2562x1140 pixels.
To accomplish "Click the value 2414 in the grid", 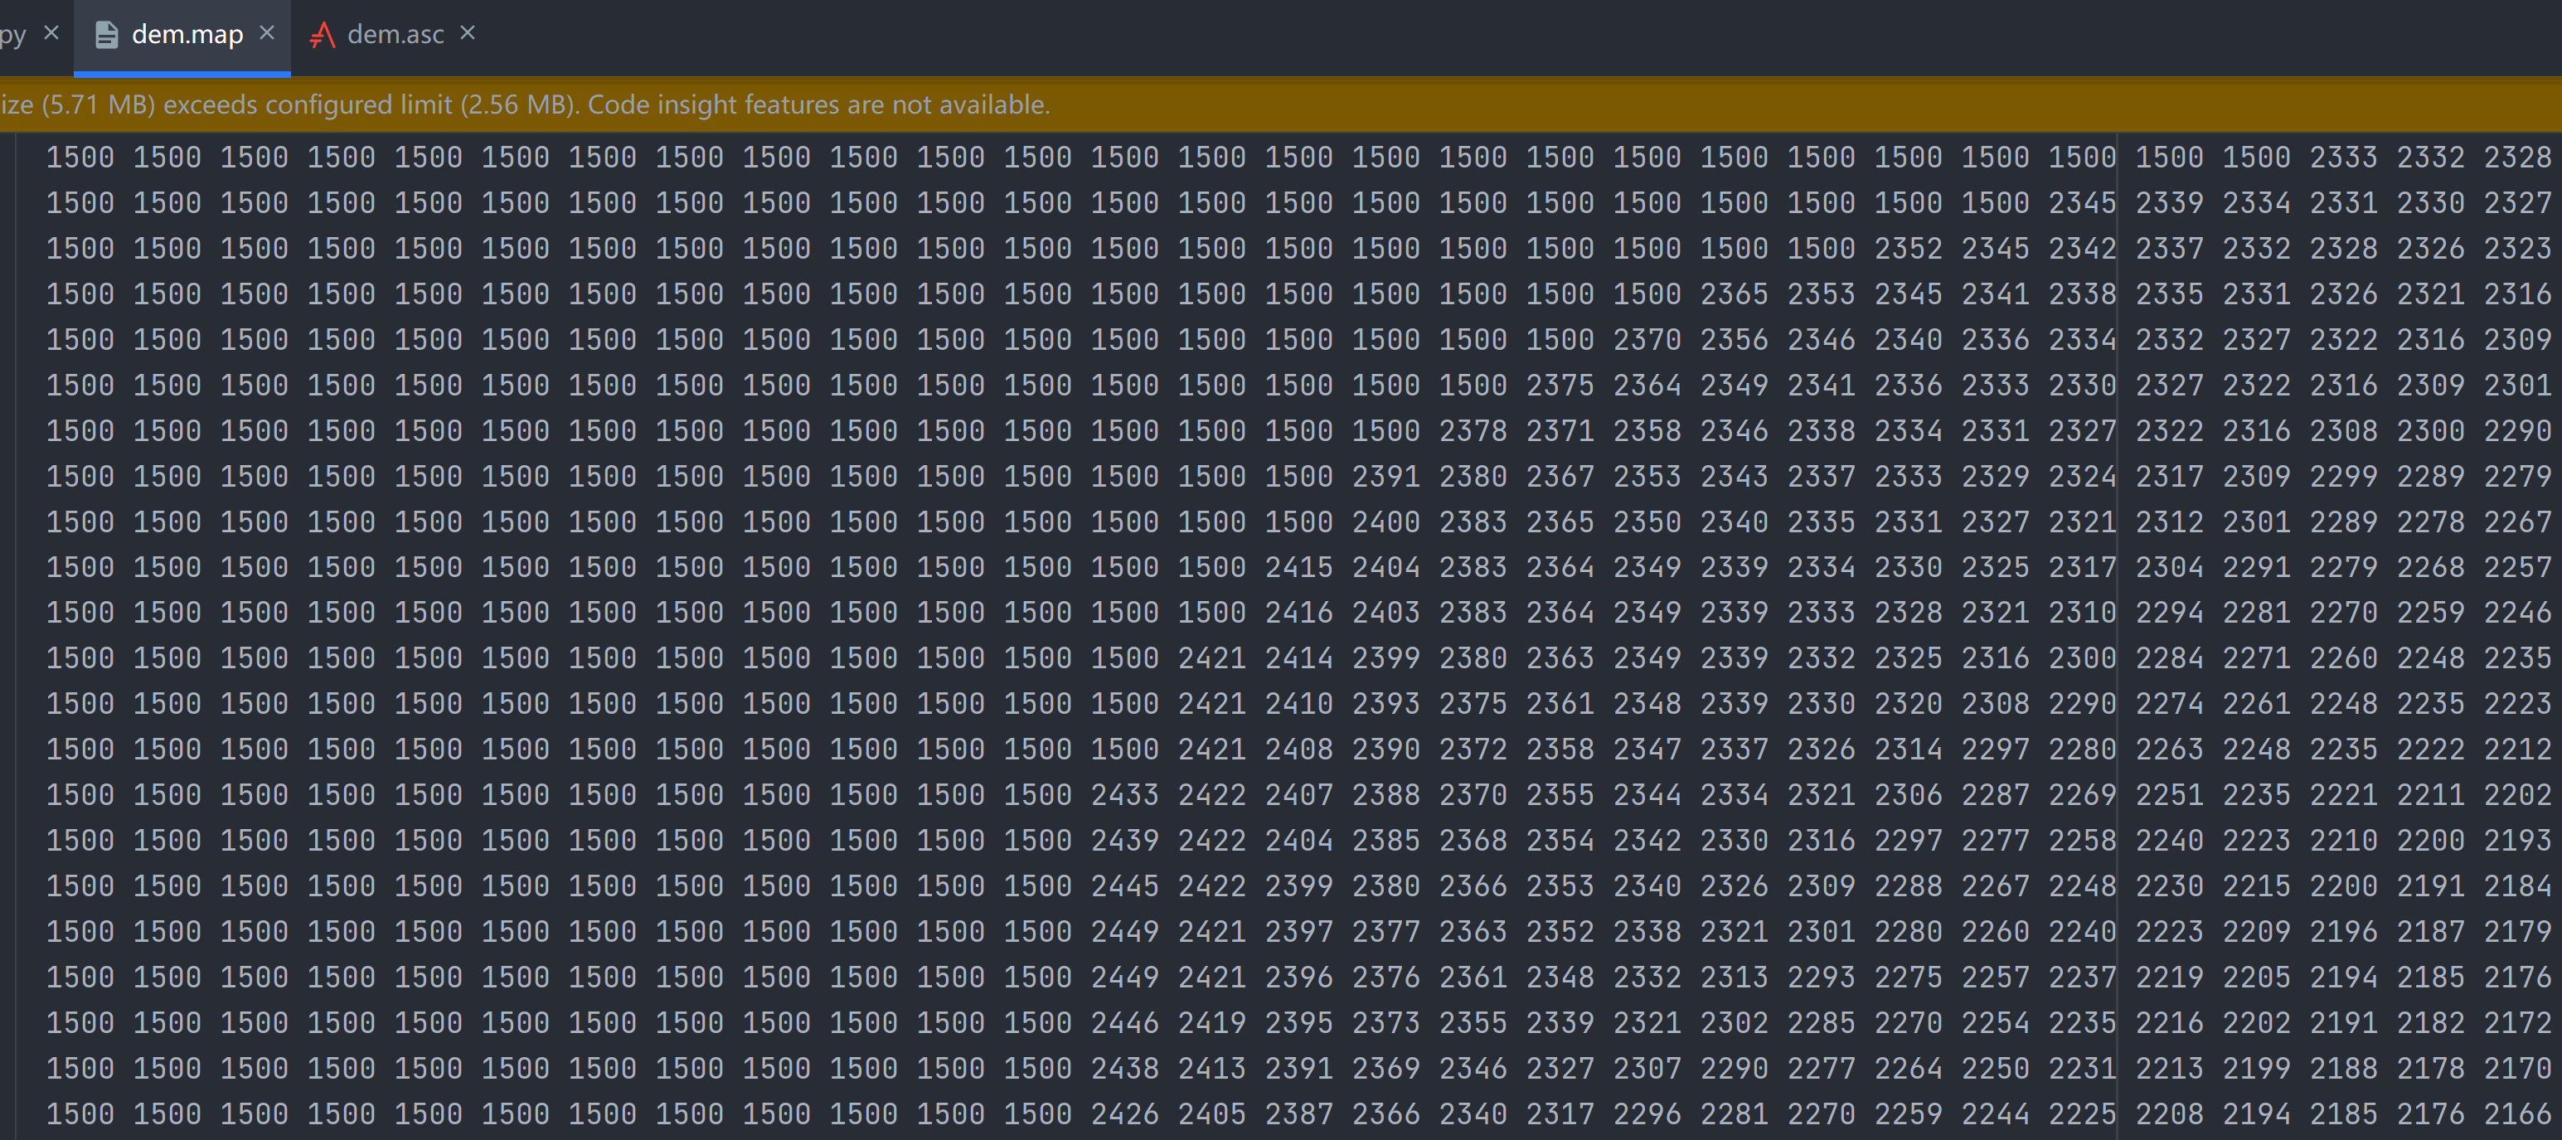I will click(1298, 658).
